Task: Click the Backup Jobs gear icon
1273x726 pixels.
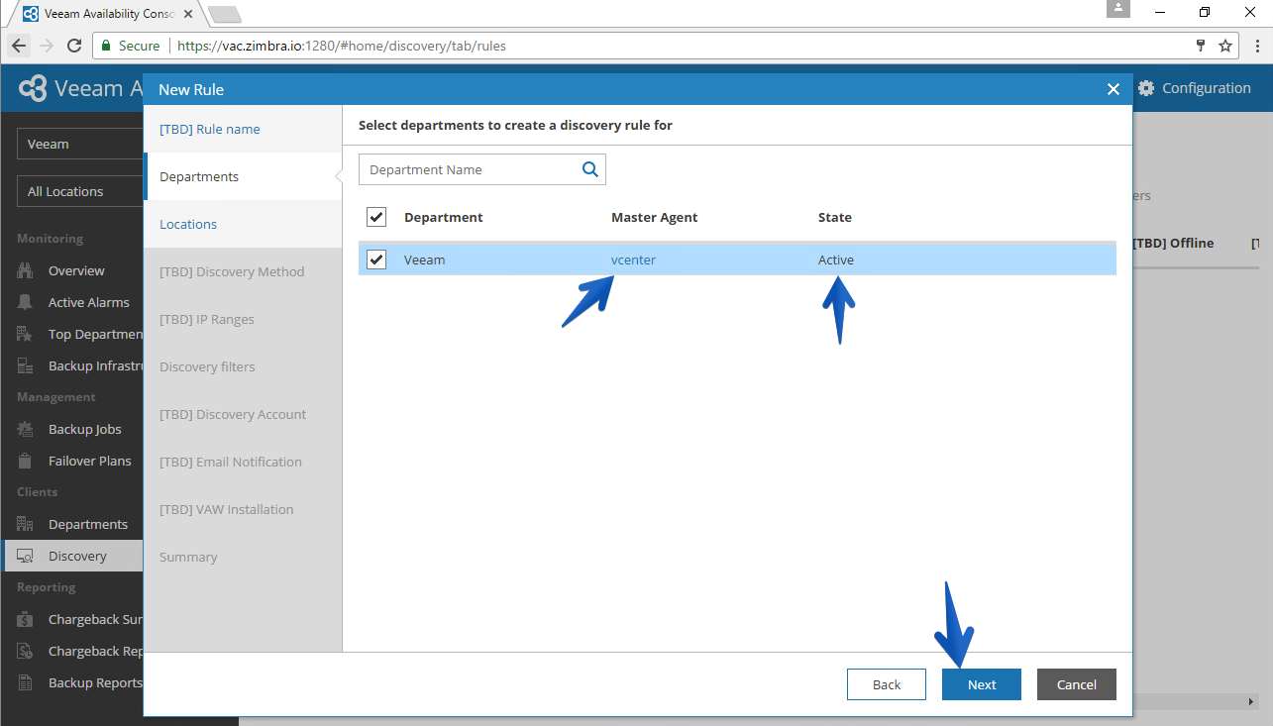Action: tap(26, 429)
